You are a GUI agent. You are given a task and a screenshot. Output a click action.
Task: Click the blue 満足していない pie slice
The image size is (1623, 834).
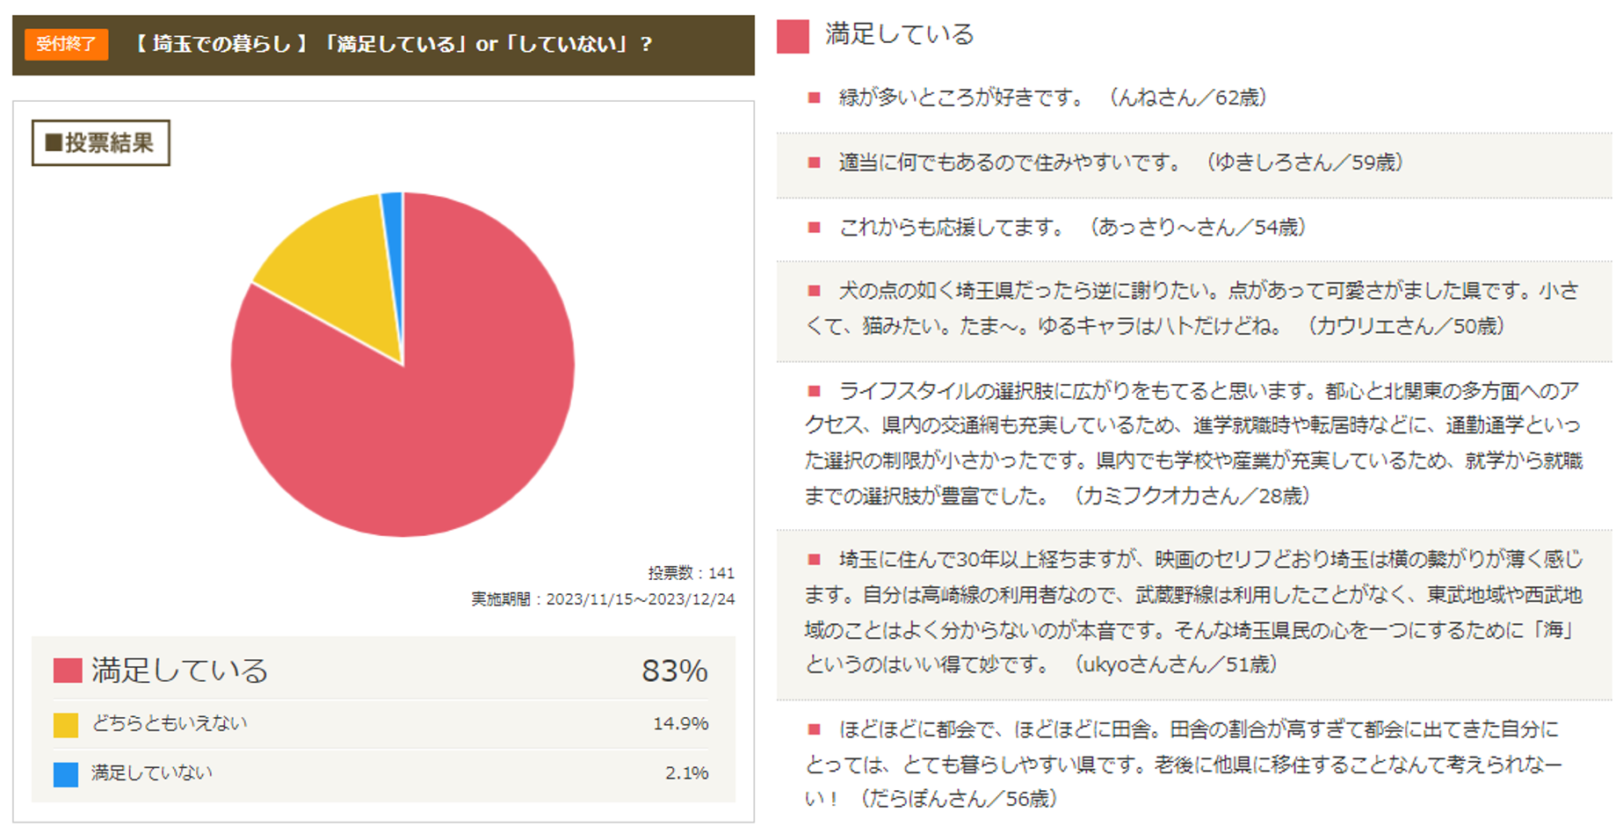394,220
